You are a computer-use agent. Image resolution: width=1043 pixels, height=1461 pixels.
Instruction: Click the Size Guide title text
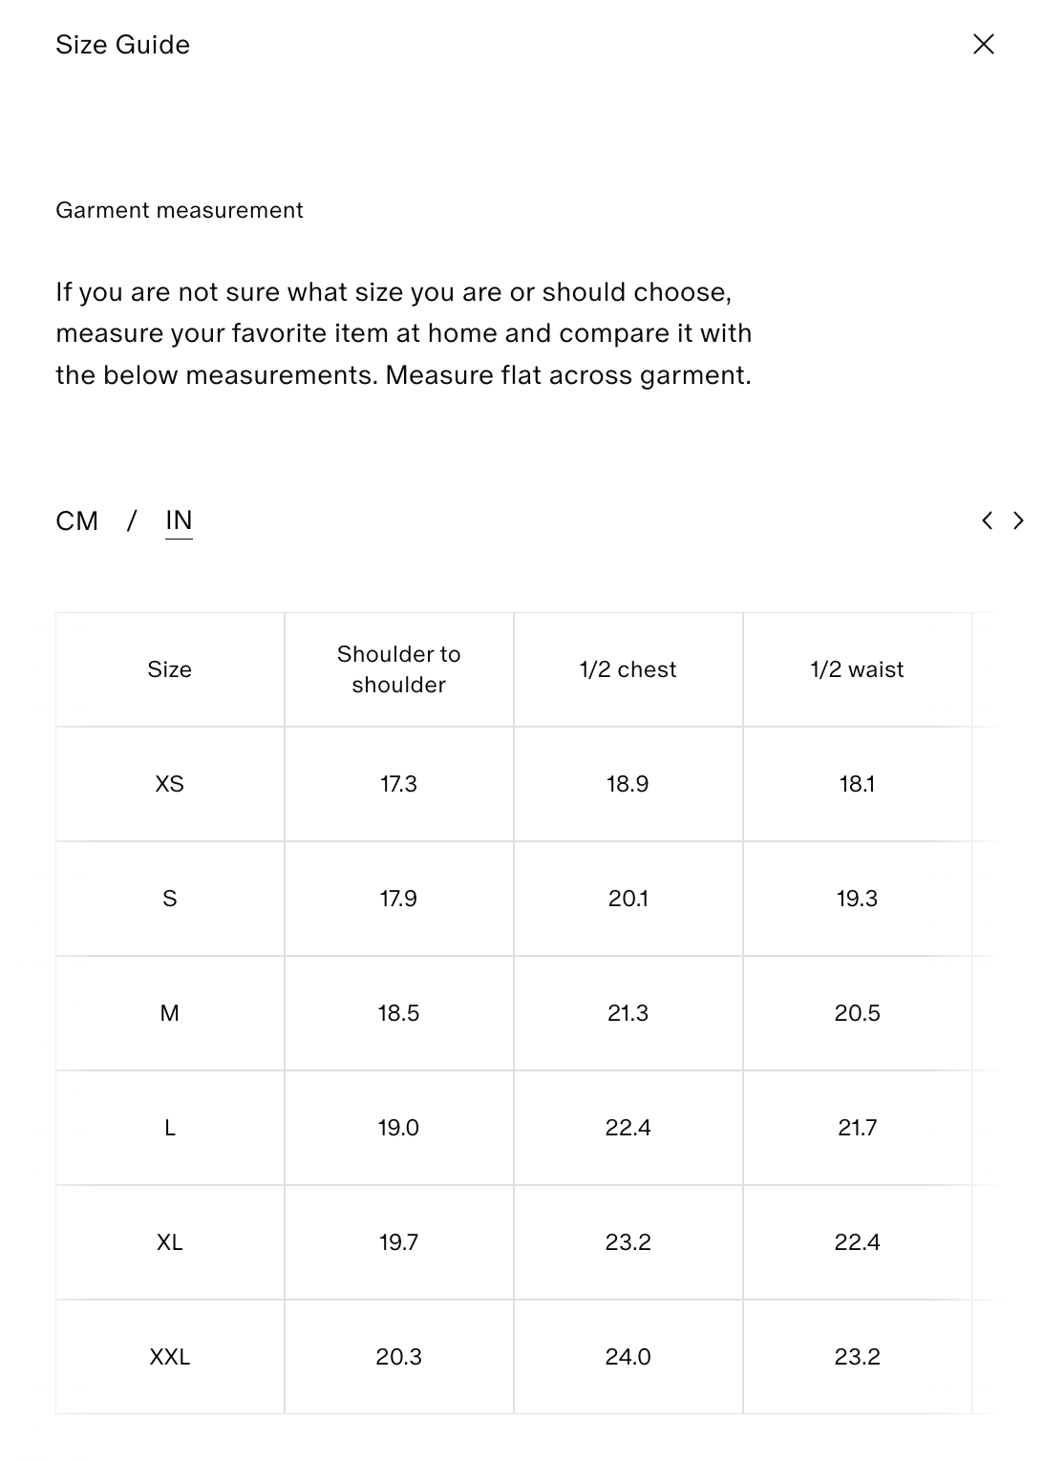click(122, 45)
